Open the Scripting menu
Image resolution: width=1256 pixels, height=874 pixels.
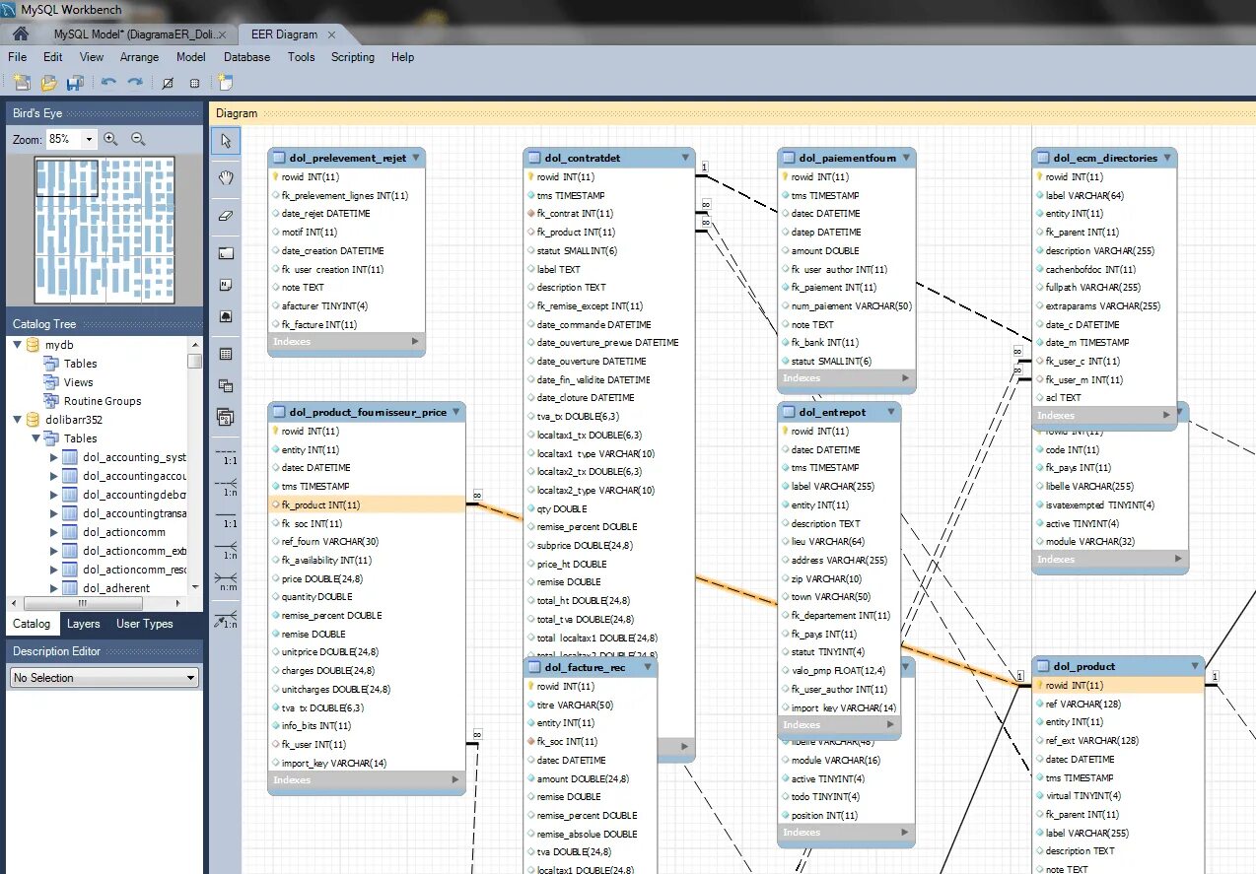click(x=353, y=57)
